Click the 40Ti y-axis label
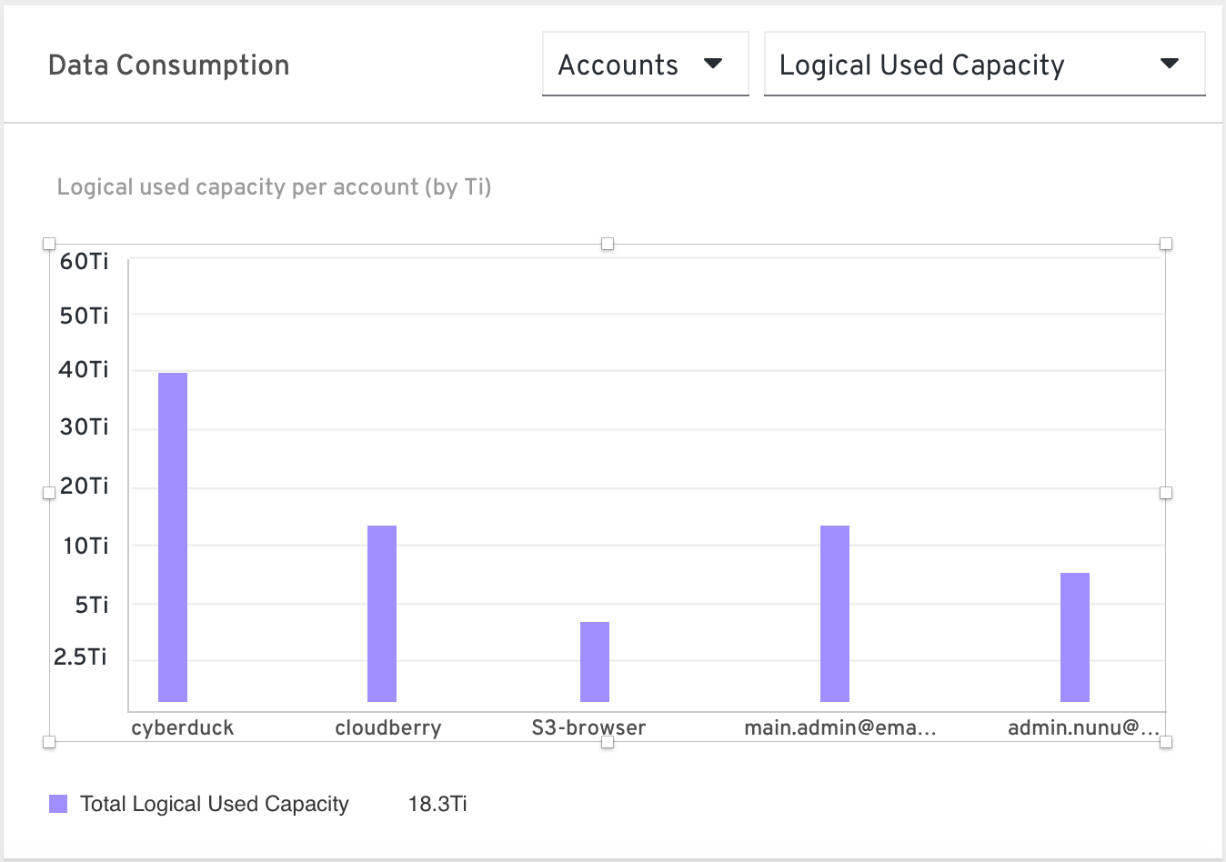 coord(84,369)
